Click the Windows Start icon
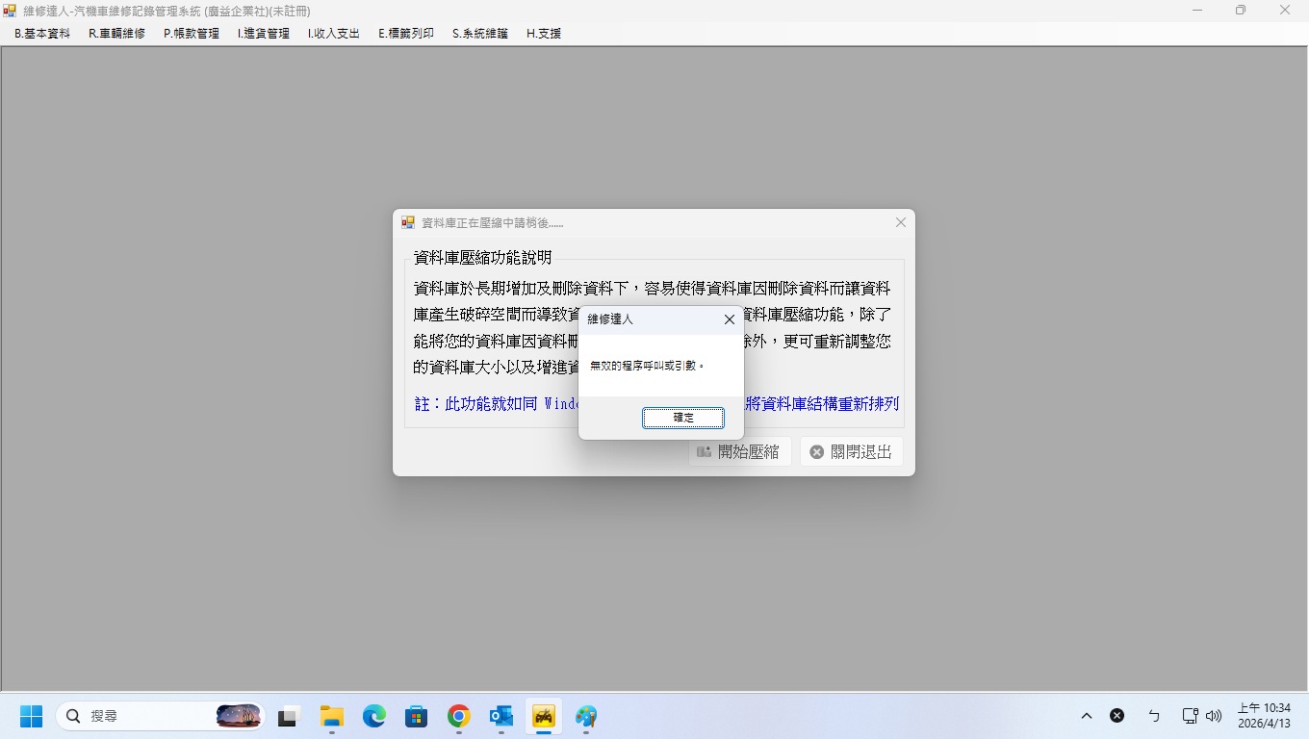This screenshot has height=739, width=1309. tap(31, 717)
